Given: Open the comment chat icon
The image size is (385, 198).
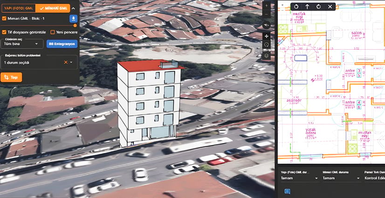Looking at the screenshot, I should point(287,191).
